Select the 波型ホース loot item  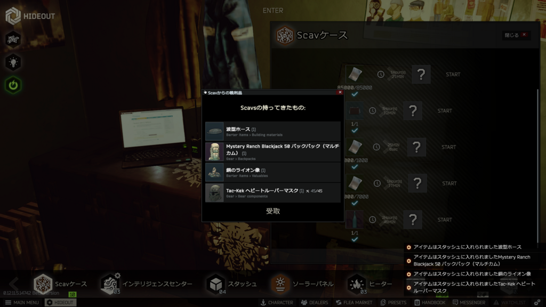tap(273, 131)
